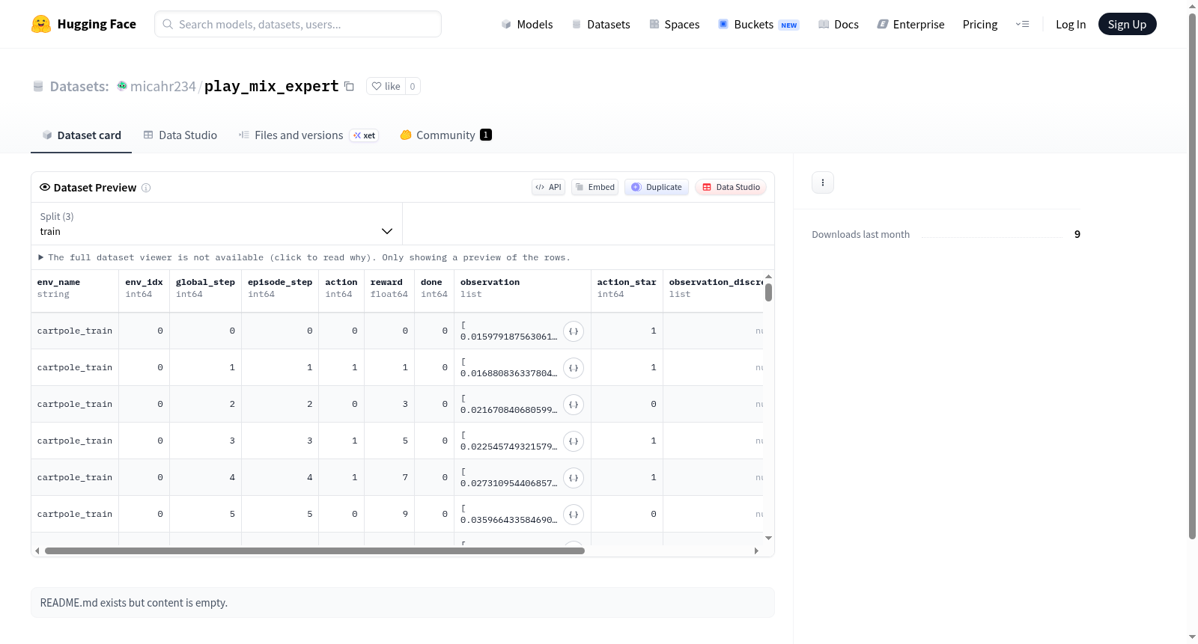Click the table horizontal scrollbar
The image size is (1198, 644).
coord(314,551)
